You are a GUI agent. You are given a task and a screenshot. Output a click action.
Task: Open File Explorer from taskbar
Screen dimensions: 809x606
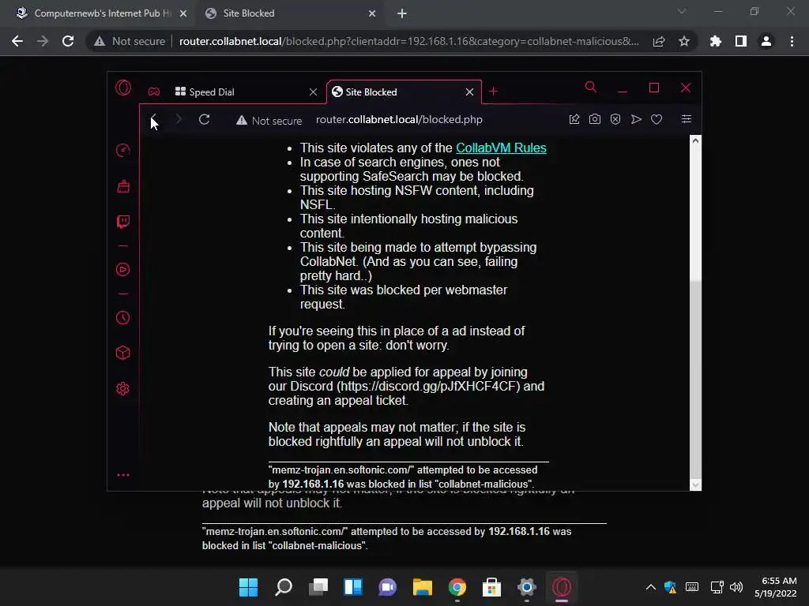click(423, 587)
